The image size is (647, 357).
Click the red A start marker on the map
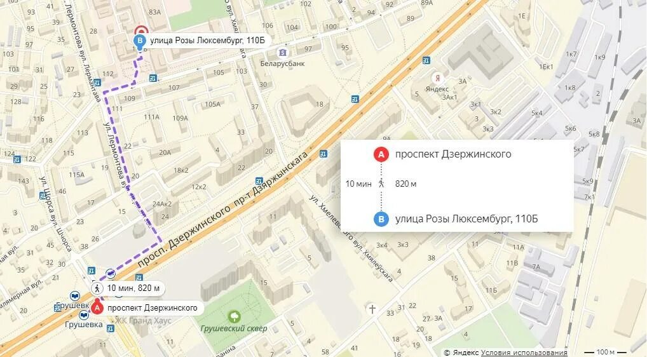[x=97, y=308]
